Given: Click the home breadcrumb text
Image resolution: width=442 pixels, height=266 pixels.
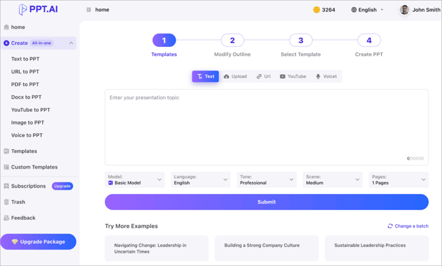Looking at the screenshot, I should click(102, 9).
